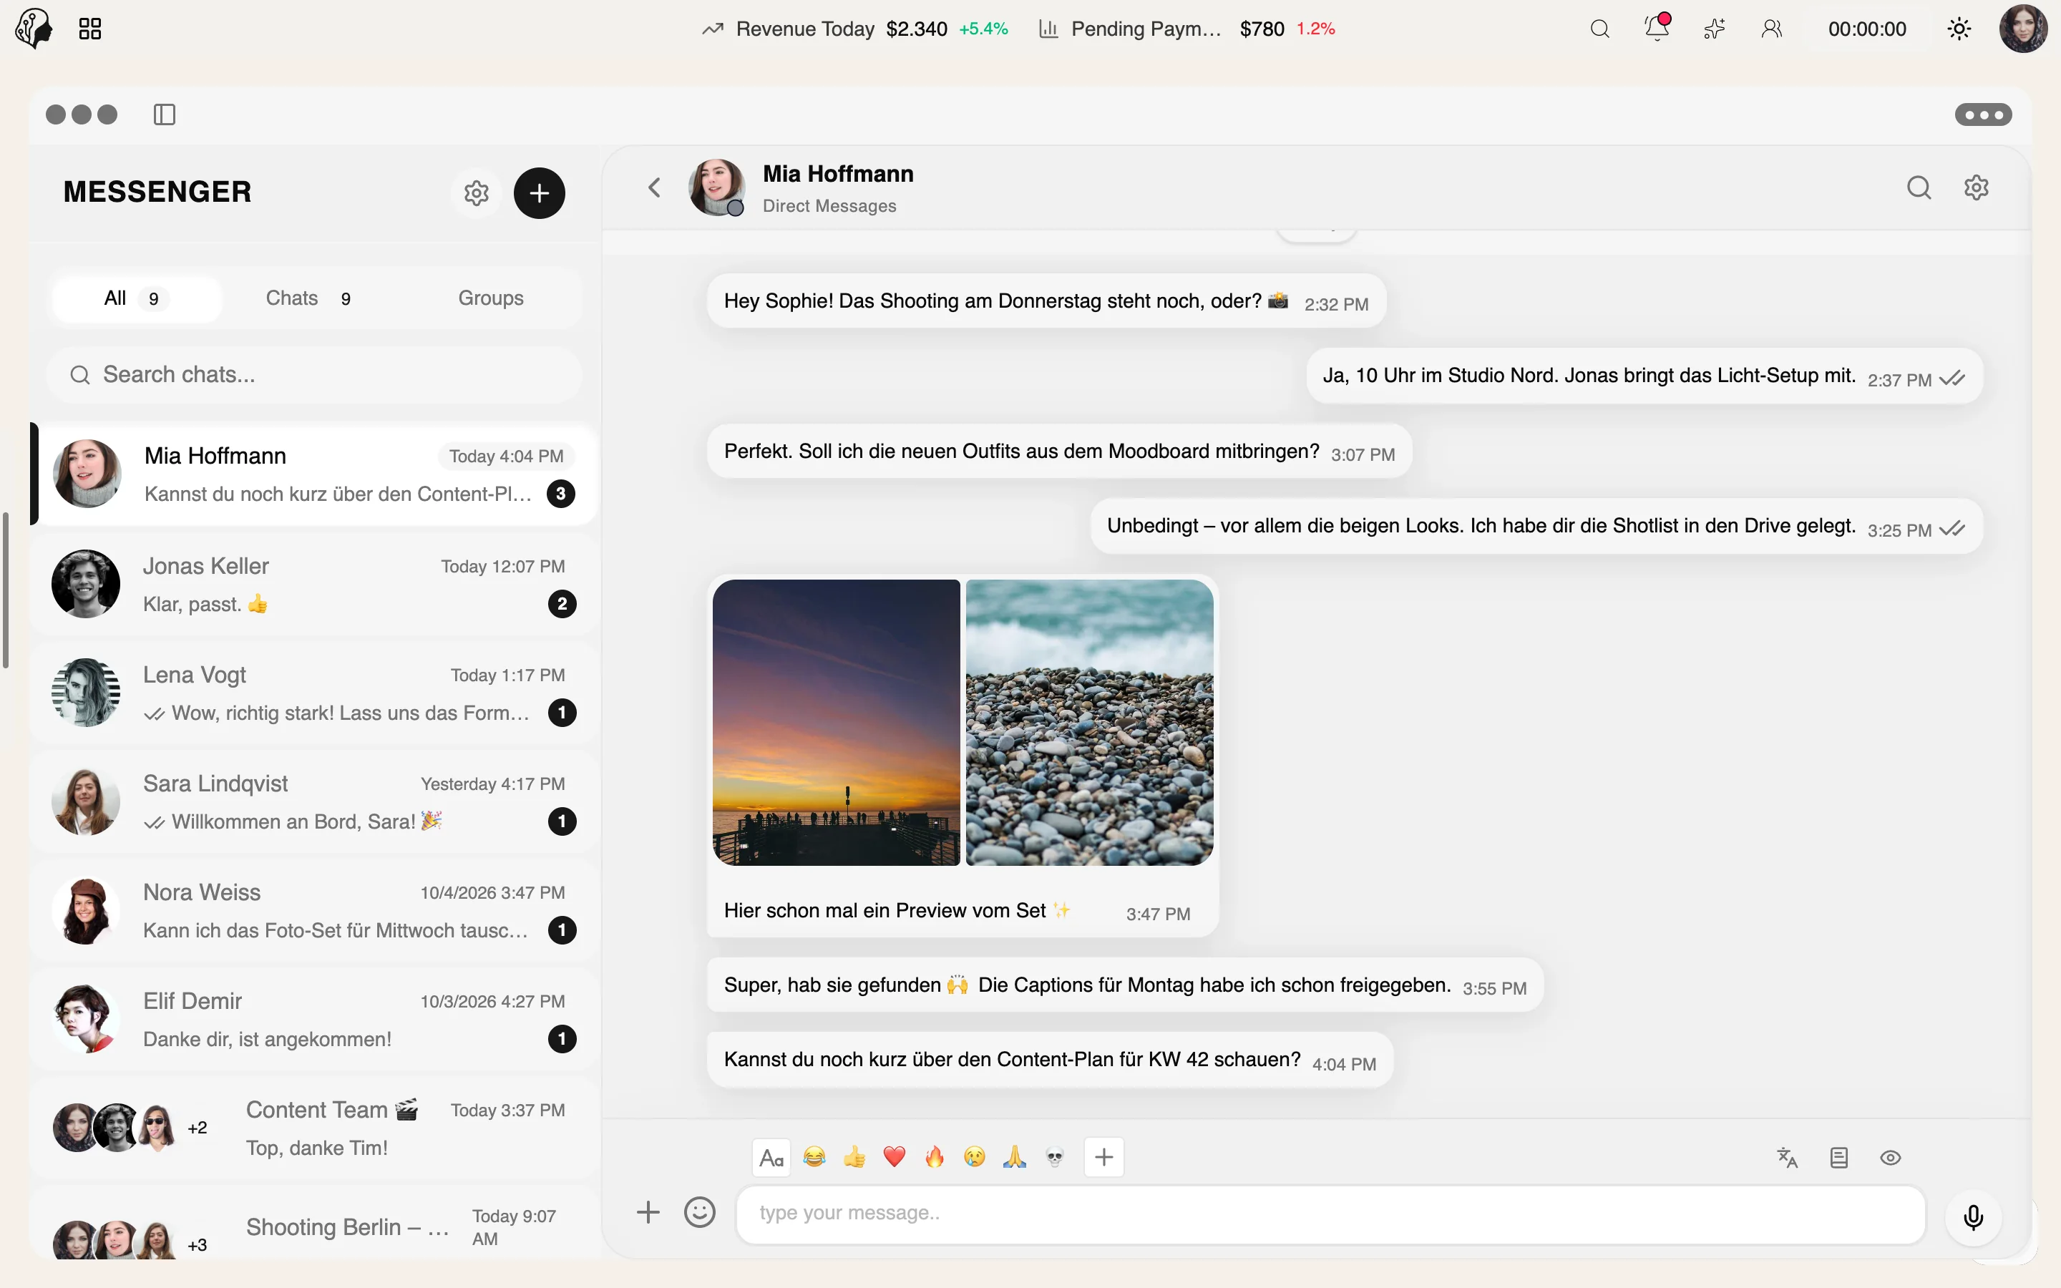Select the All tab
The image size is (2061, 1288).
tap(136, 298)
